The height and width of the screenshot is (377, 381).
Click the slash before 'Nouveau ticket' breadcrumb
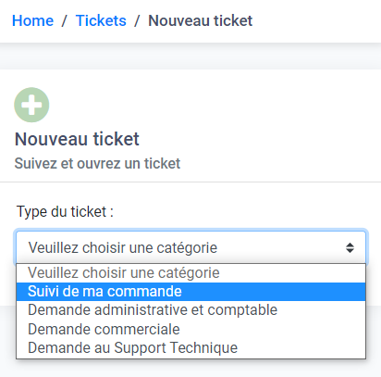(137, 20)
